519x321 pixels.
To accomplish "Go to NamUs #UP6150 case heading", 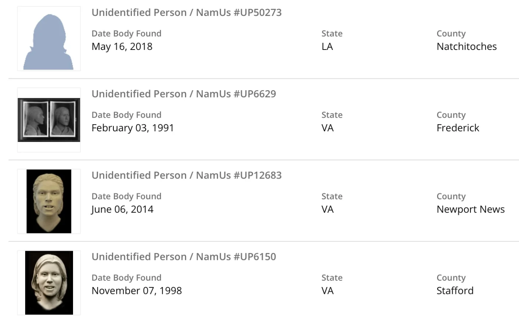I will point(184,257).
